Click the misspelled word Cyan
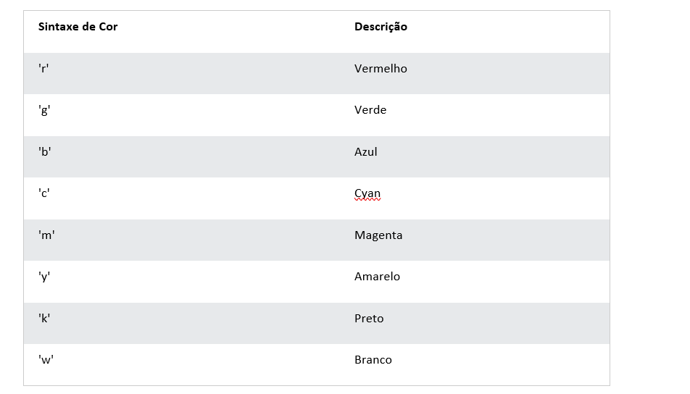Viewport: 690px width, 394px height. [367, 193]
